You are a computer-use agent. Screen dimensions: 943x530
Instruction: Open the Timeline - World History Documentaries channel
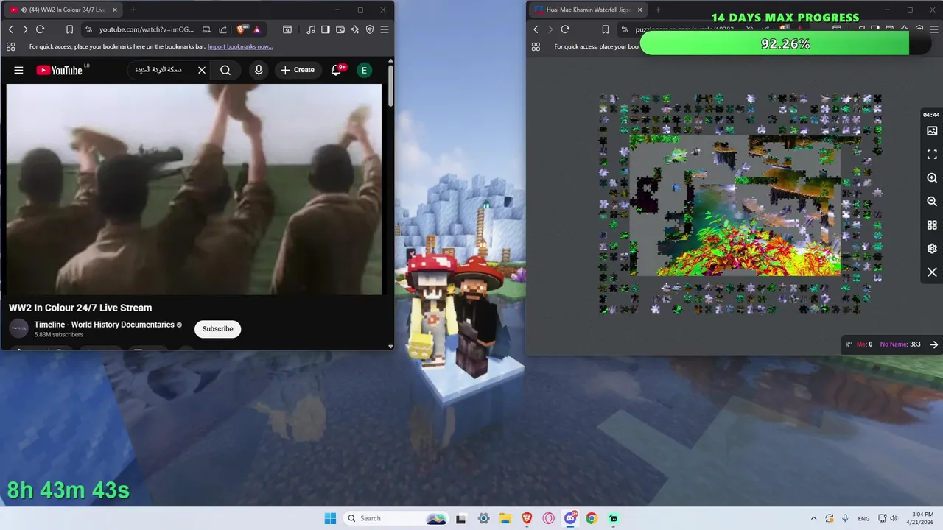[x=104, y=325]
